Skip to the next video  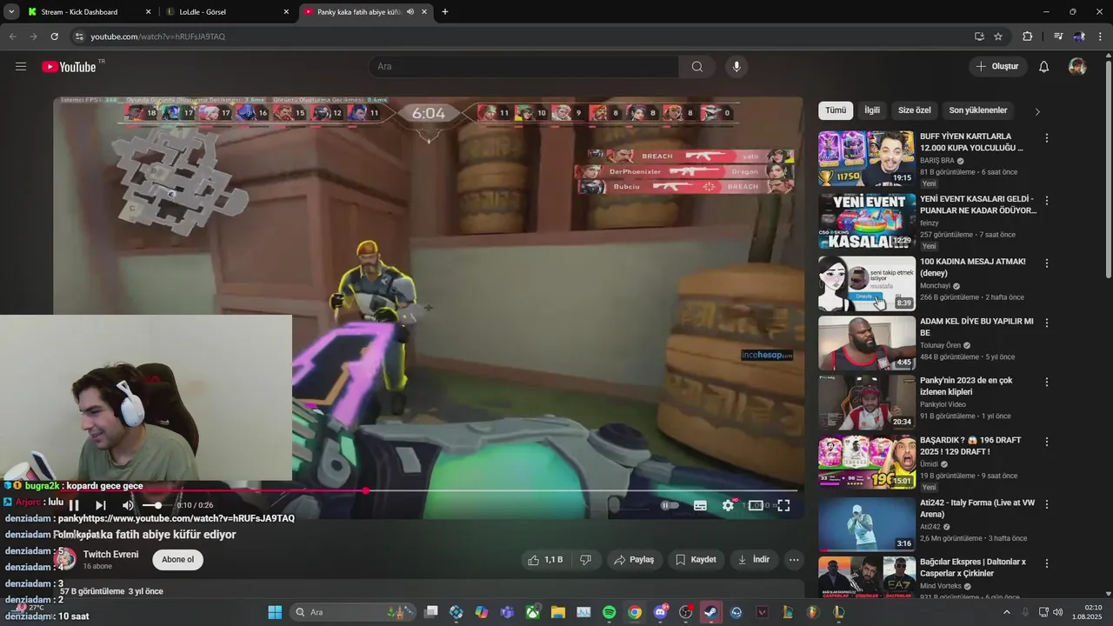coord(101,505)
